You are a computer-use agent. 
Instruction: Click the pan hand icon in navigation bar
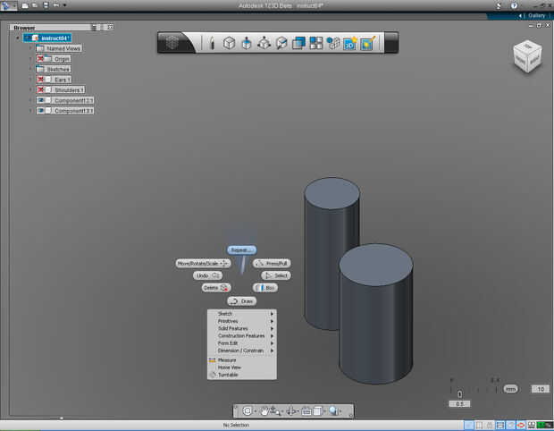click(265, 411)
